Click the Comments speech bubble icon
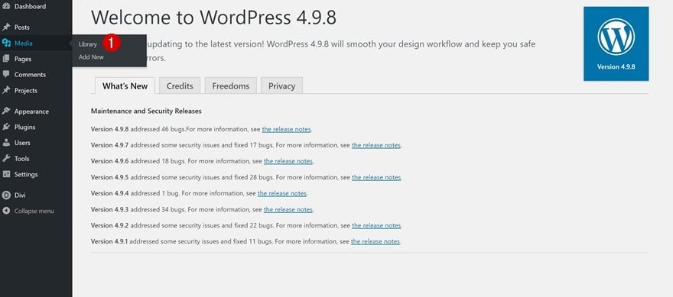 click(6, 74)
